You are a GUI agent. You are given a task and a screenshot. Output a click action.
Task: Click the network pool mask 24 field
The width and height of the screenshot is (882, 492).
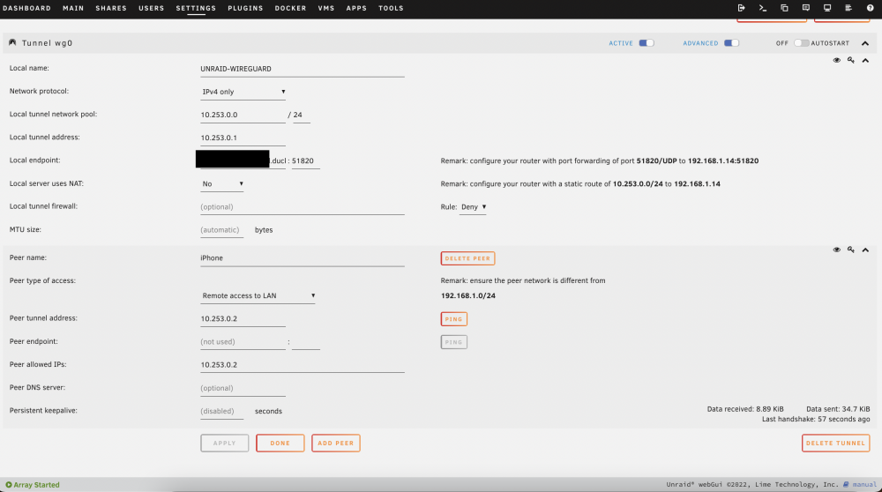302,115
